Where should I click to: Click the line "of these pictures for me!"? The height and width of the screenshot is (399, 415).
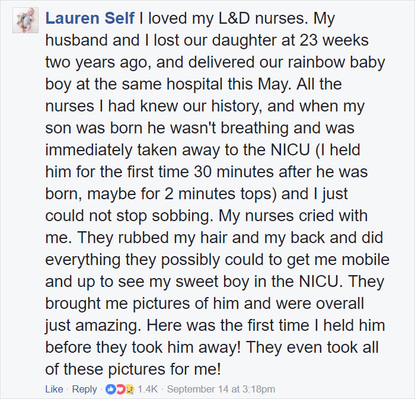point(133,369)
